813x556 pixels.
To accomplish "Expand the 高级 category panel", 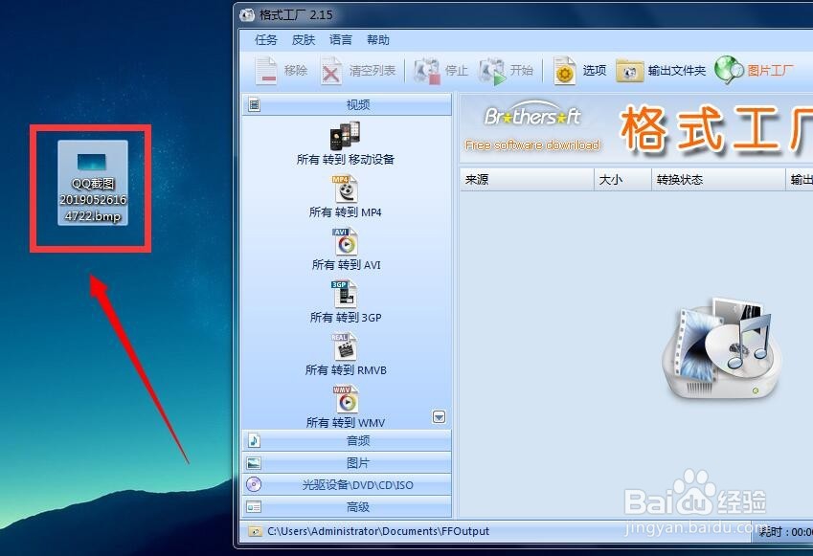I will (x=347, y=507).
